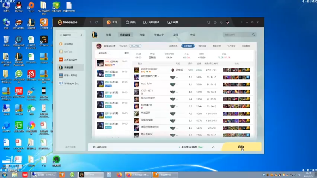Switch to the 战绩总览 view
Image resolution: width=317 pixels, height=178 pixels.
[x=173, y=46]
